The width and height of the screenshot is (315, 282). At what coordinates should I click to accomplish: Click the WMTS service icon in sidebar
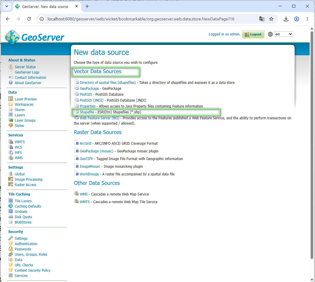(x=11, y=142)
